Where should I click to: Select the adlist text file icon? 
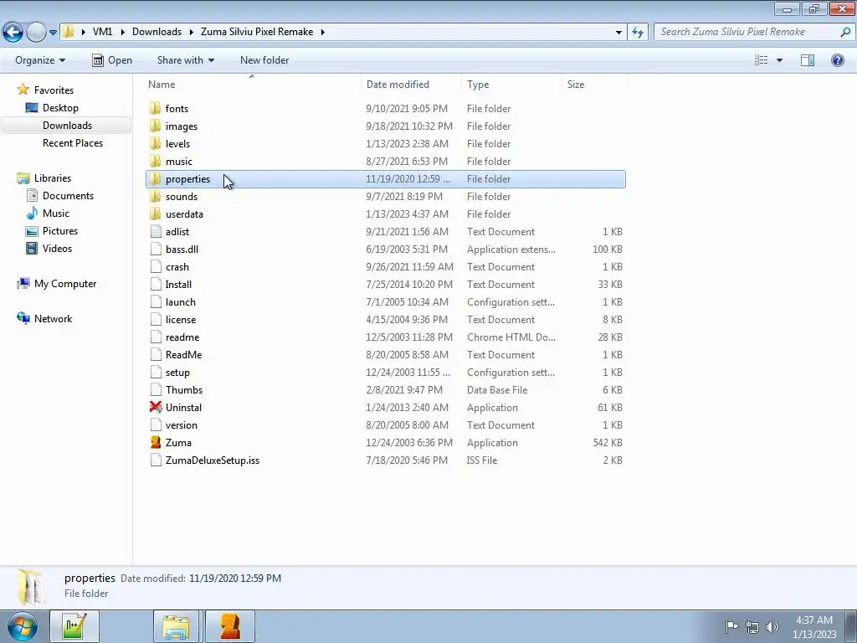tap(157, 231)
